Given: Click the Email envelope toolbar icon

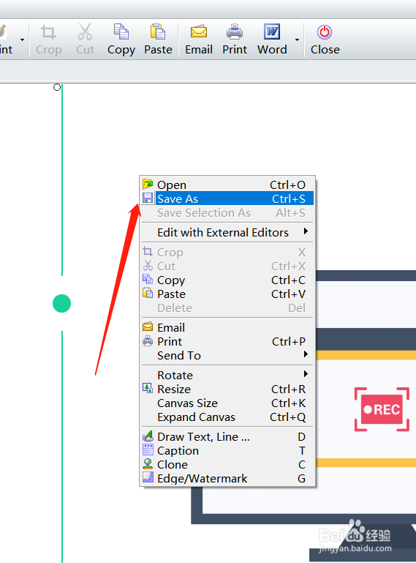Looking at the screenshot, I should (x=199, y=32).
